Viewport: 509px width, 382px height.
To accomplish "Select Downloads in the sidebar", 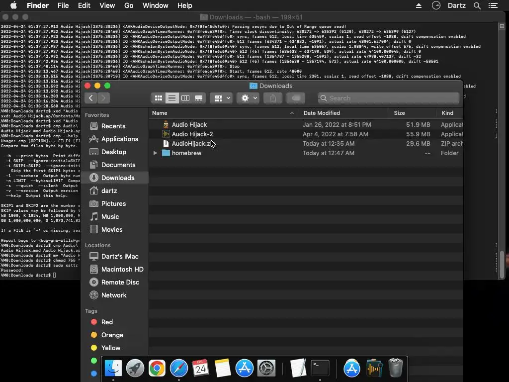I will click(x=115, y=178).
